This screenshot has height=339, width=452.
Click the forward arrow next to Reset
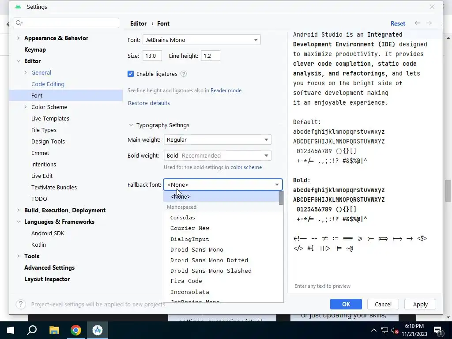click(429, 23)
